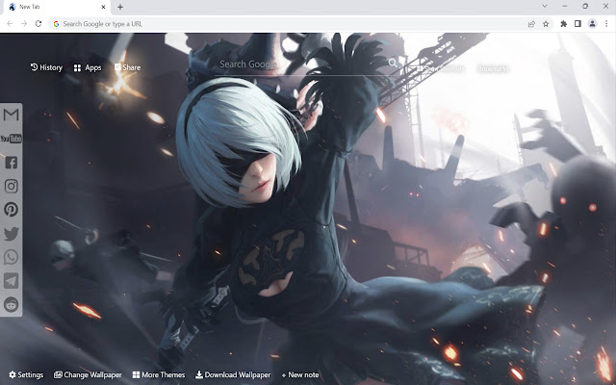Open the Settings at bottom left
This screenshot has height=385, width=616.
(26, 374)
